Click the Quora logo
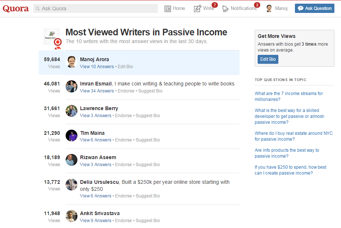 15,8
